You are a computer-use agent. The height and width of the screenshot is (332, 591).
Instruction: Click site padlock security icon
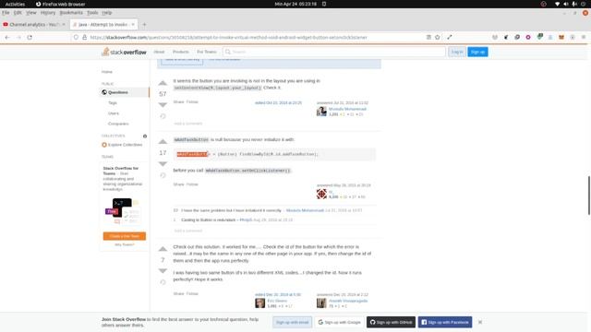click(x=84, y=37)
